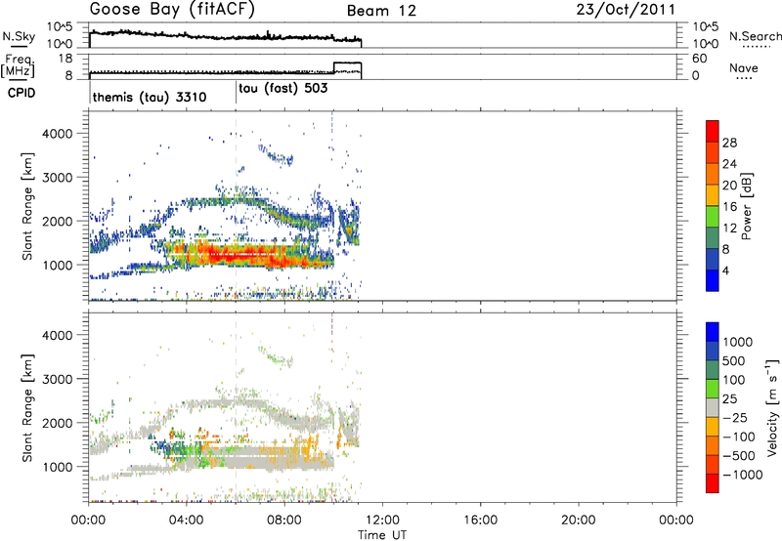
Task: Click the grey -25 to 25 Velocity color band
Action: (713, 408)
